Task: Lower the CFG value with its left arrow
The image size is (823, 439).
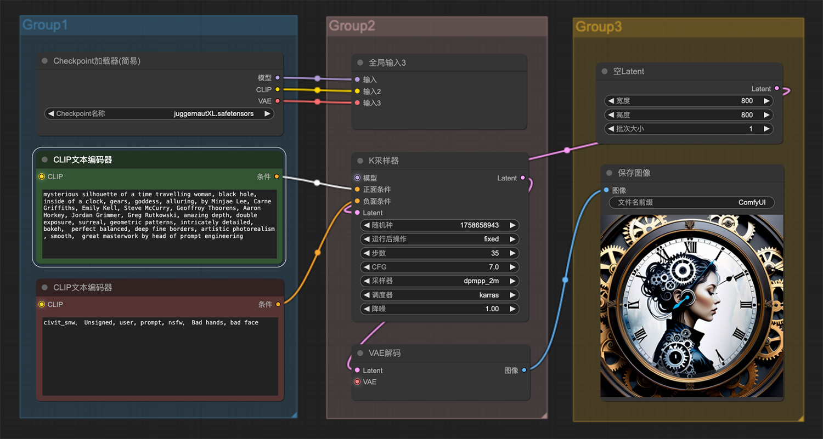Action: point(367,267)
